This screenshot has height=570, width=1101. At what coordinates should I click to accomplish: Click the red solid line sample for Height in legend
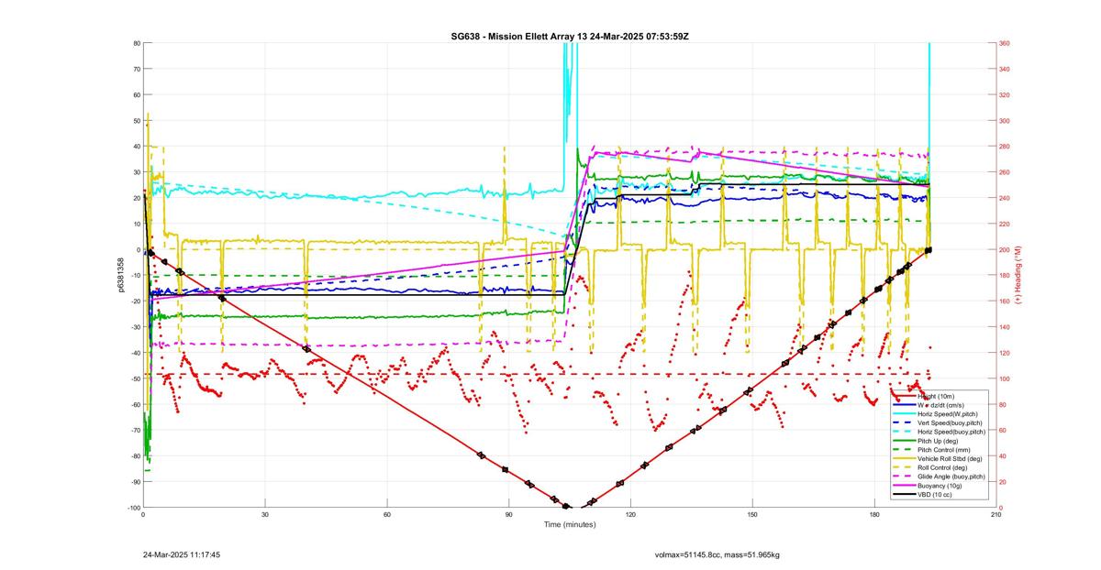point(904,396)
